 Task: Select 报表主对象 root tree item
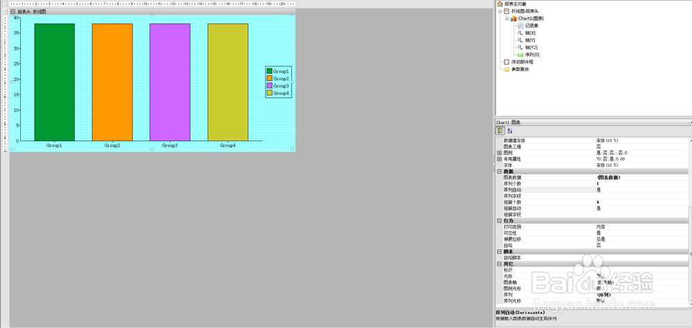pos(515,4)
